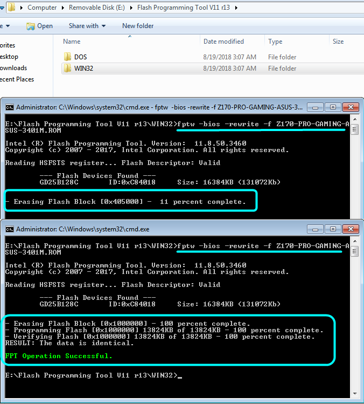
Task: Sort by the Type column header
Action: 275,42
